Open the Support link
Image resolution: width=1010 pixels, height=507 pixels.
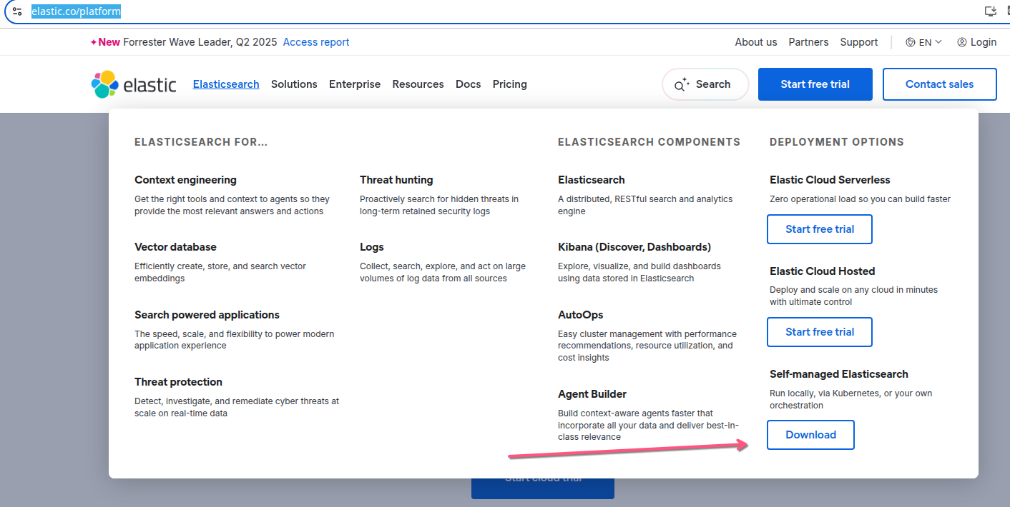(x=859, y=42)
